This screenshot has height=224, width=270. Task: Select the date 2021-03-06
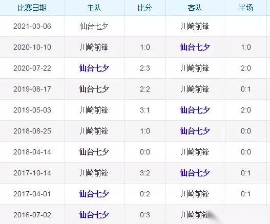32,26
